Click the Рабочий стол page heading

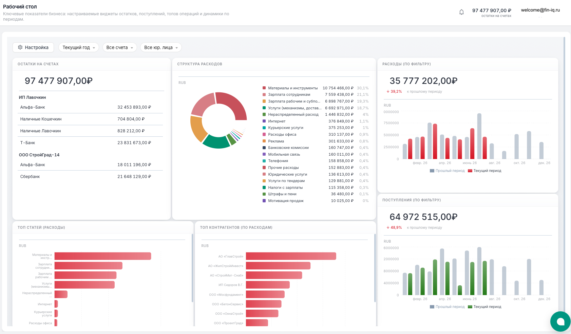20,7
